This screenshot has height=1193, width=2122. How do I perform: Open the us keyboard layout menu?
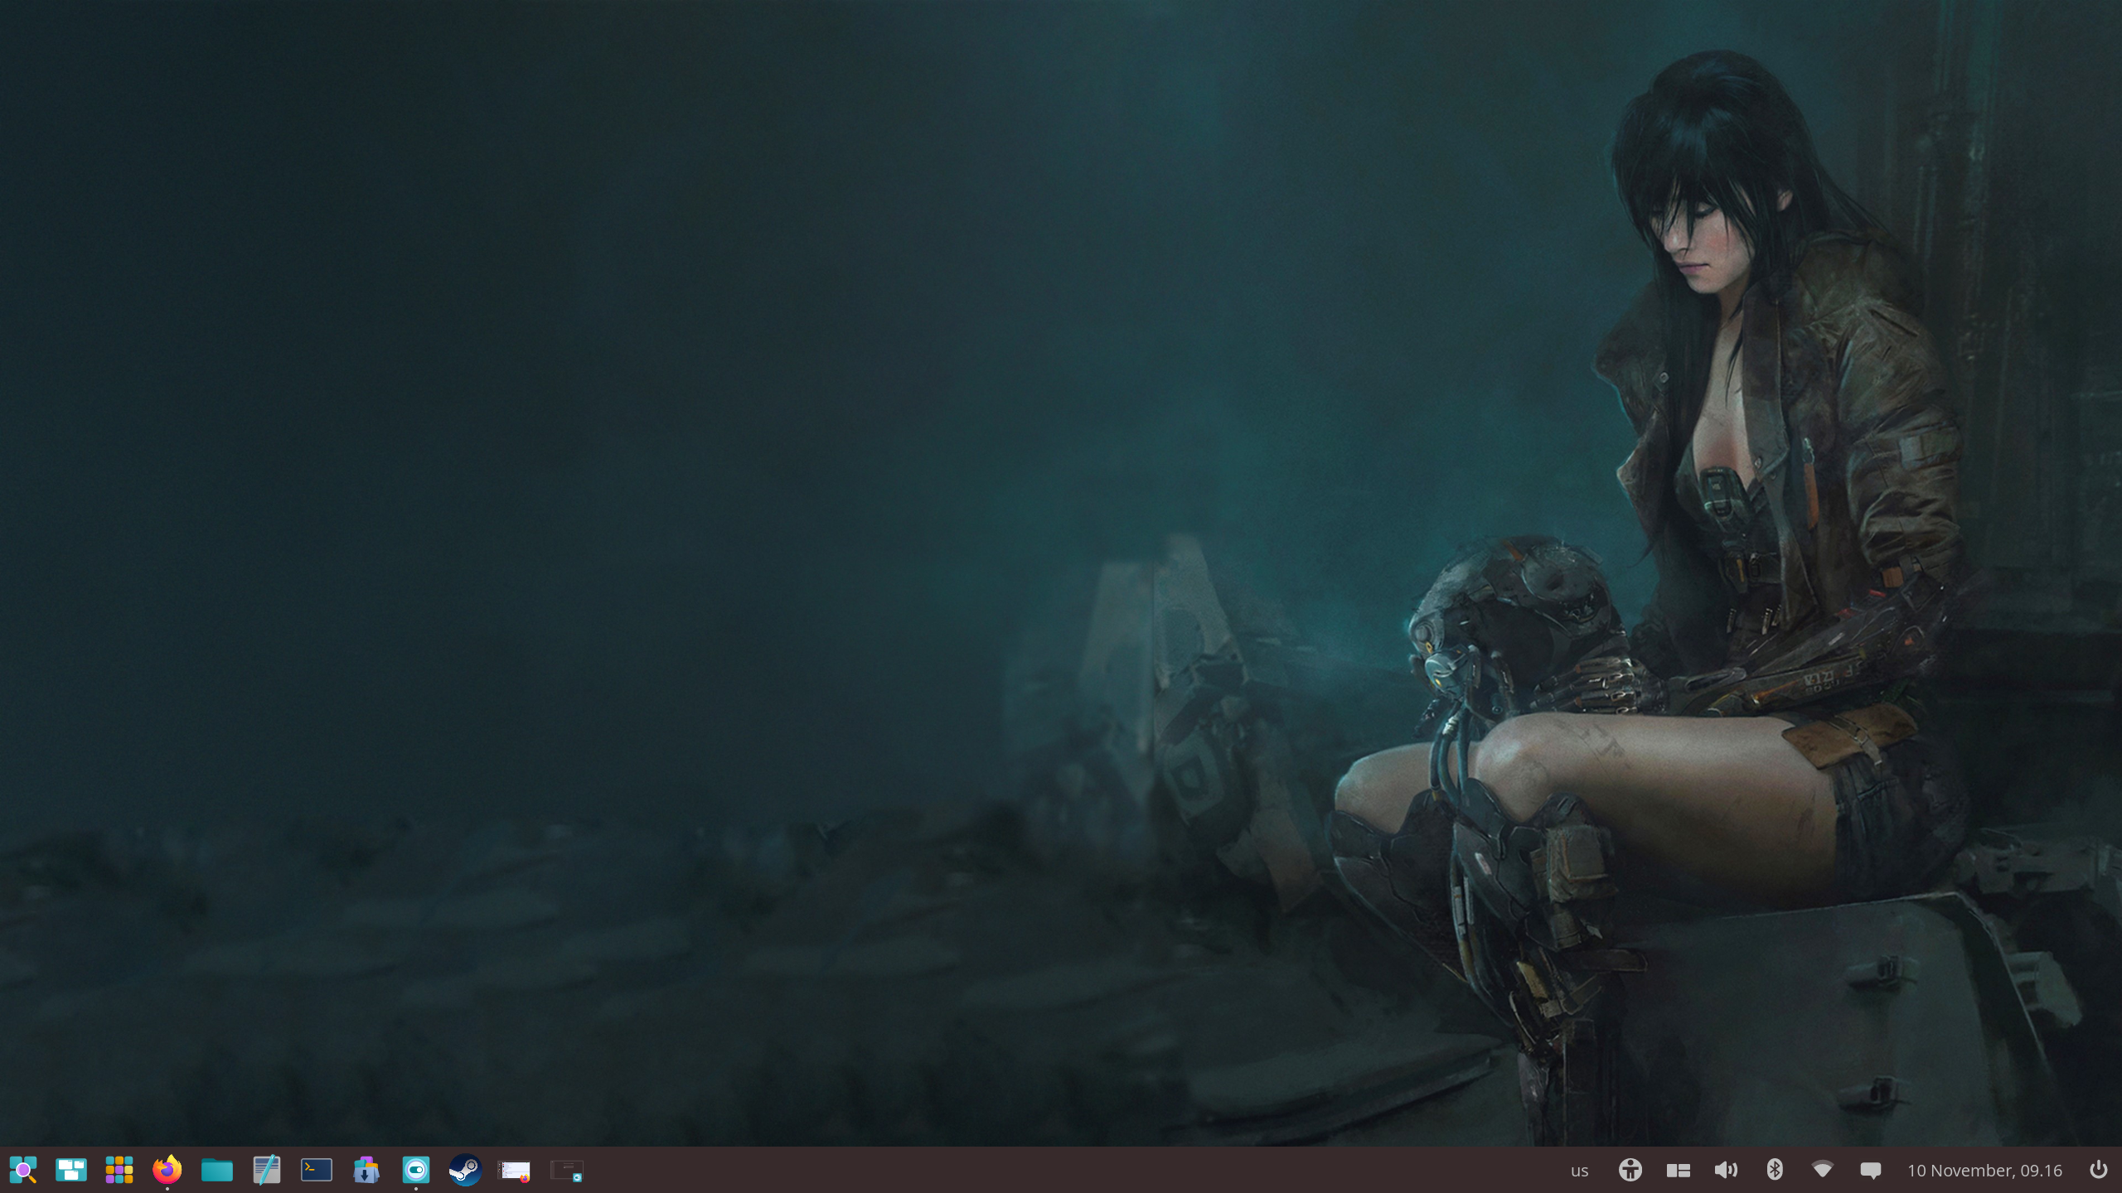tap(1579, 1171)
